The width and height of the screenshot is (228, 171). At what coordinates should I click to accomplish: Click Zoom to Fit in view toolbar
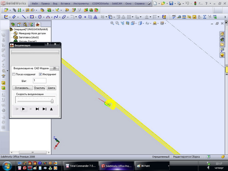click(112, 23)
